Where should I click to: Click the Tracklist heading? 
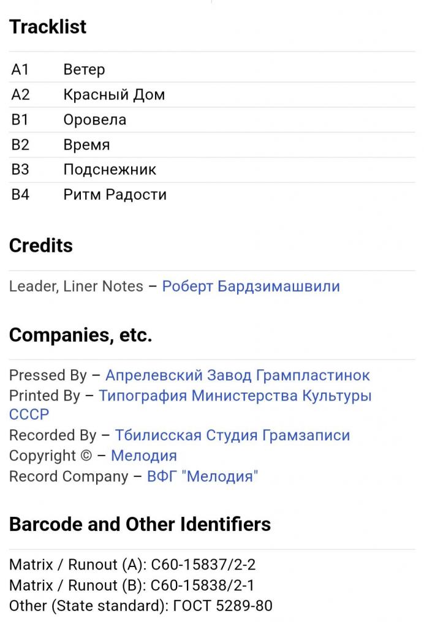point(48,27)
